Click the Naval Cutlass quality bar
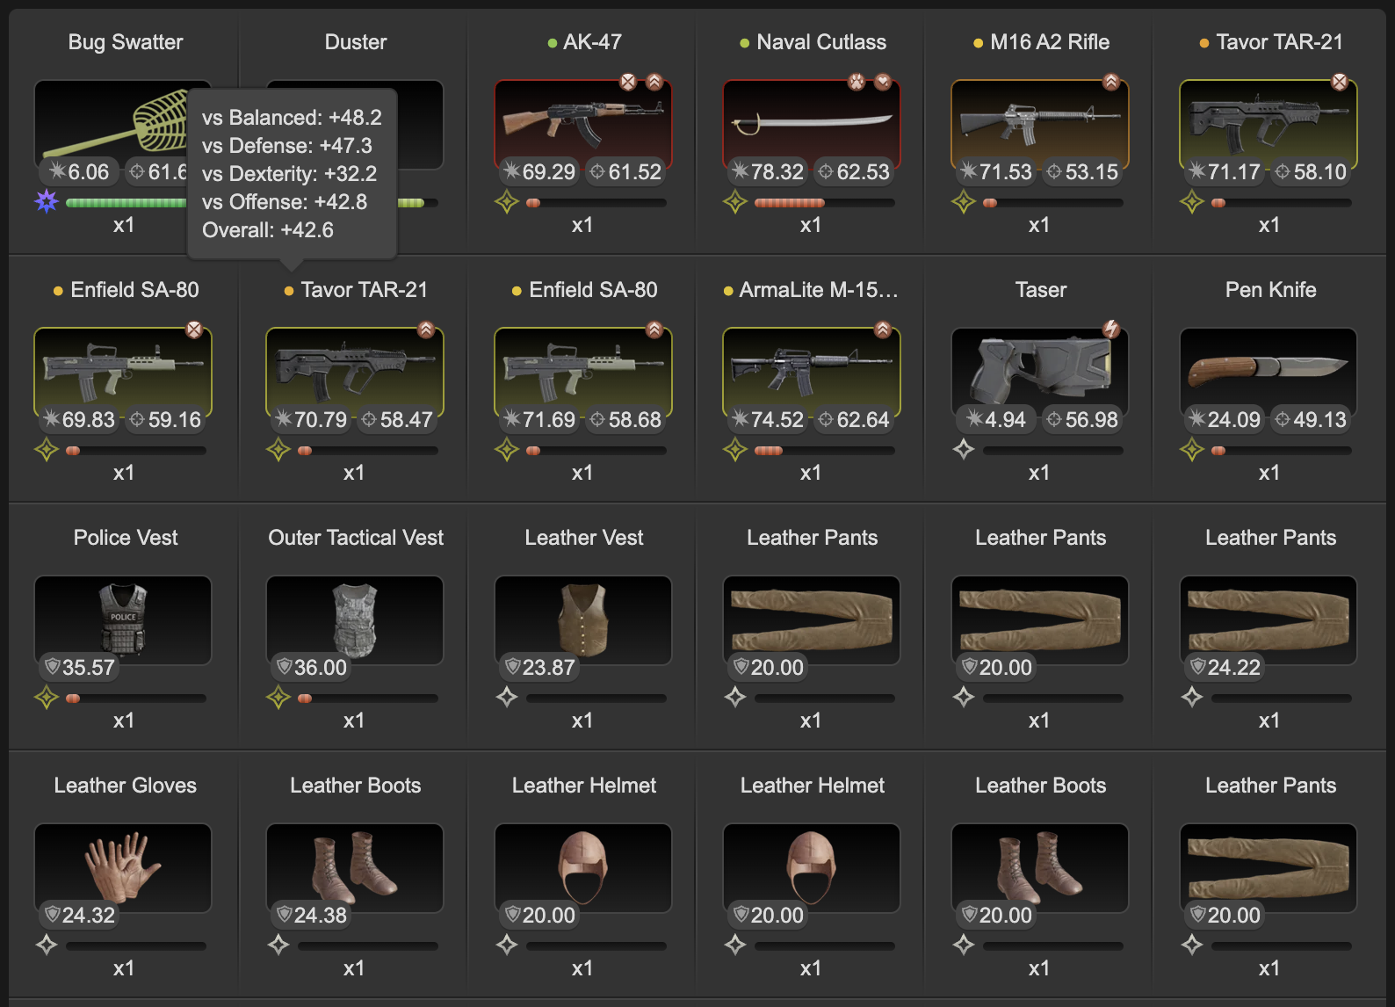Viewport: 1395px width, 1007px height. click(824, 203)
